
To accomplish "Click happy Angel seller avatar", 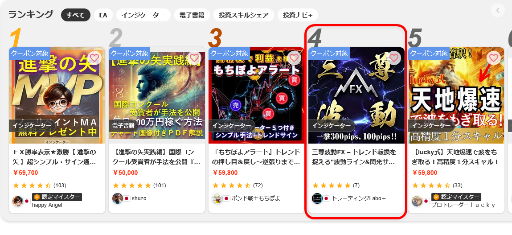I will [x=18, y=201].
